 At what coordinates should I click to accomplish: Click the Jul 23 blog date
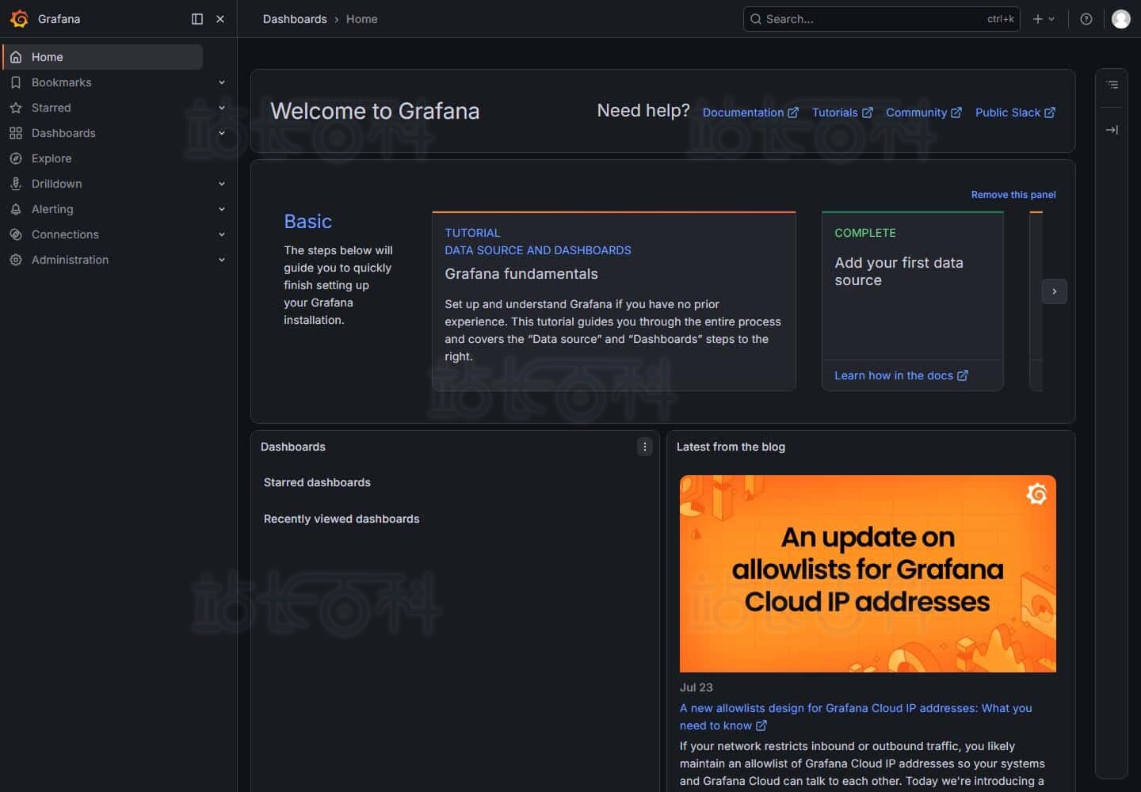coord(696,687)
